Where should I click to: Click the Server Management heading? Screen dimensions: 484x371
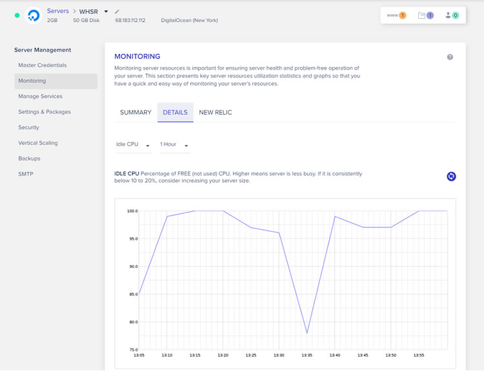tap(43, 50)
